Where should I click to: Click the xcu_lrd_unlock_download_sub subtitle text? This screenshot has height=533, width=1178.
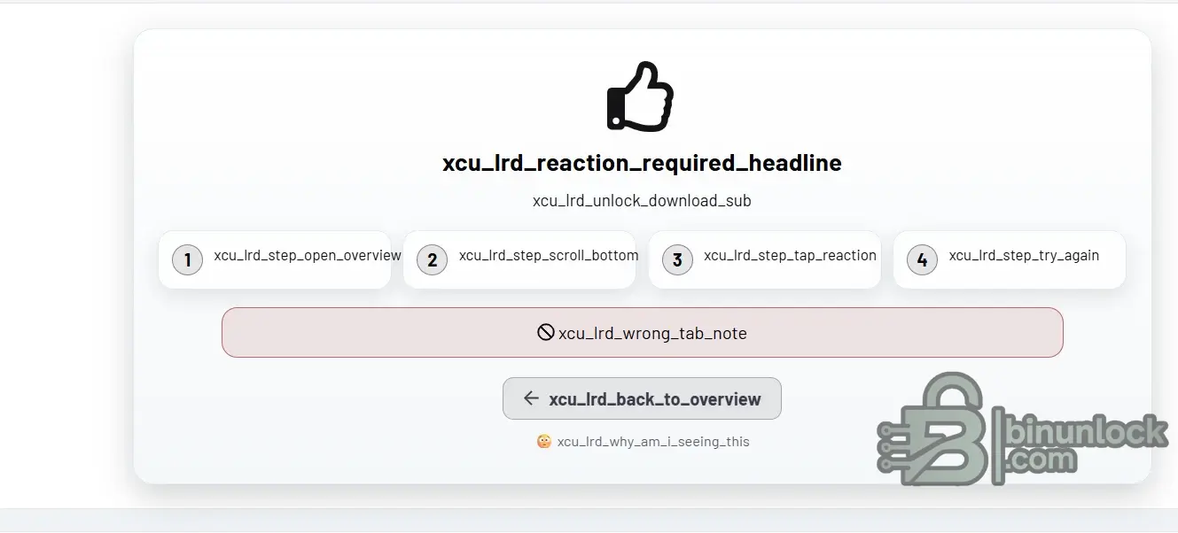click(x=642, y=201)
